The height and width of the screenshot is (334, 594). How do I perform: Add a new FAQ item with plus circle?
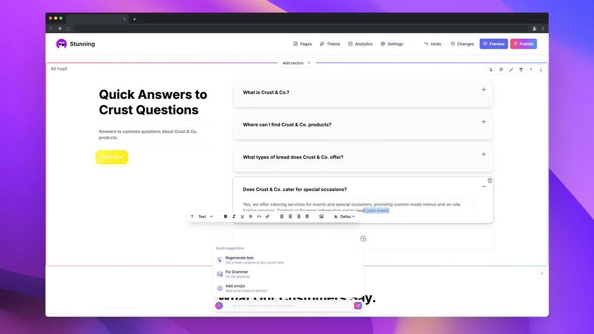point(363,239)
